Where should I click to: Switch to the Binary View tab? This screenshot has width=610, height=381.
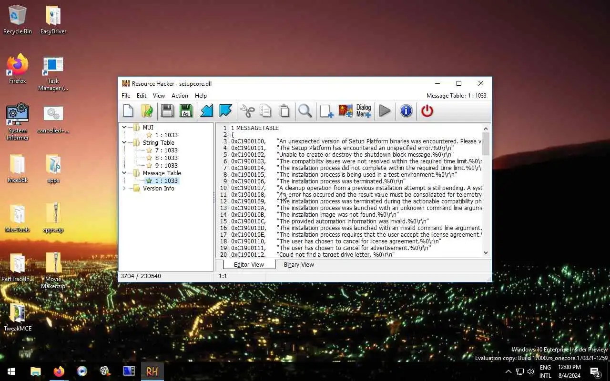299,264
